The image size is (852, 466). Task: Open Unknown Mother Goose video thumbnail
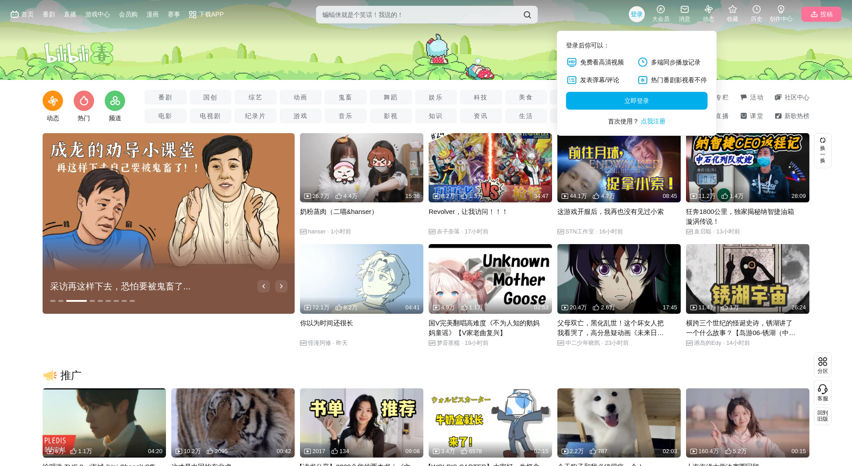coord(490,279)
